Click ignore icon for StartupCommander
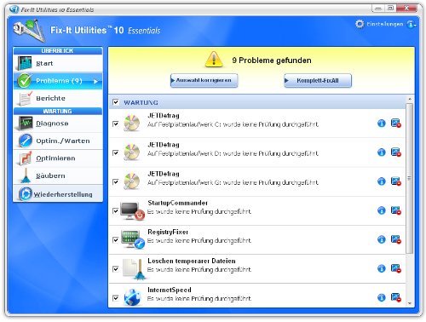This screenshot has height=322, width=426. (x=396, y=210)
